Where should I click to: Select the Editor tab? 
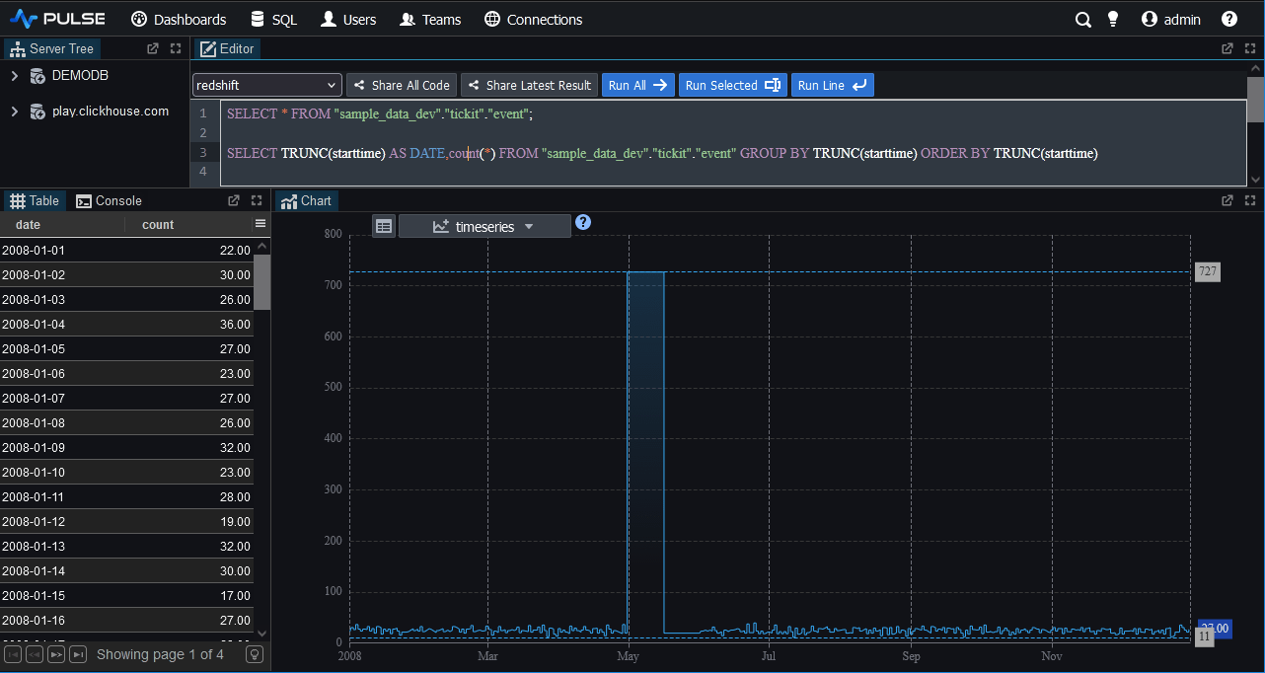click(x=226, y=48)
